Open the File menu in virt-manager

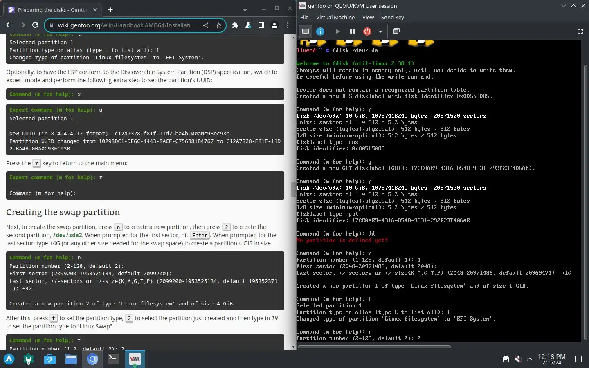[x=304, y=17]
